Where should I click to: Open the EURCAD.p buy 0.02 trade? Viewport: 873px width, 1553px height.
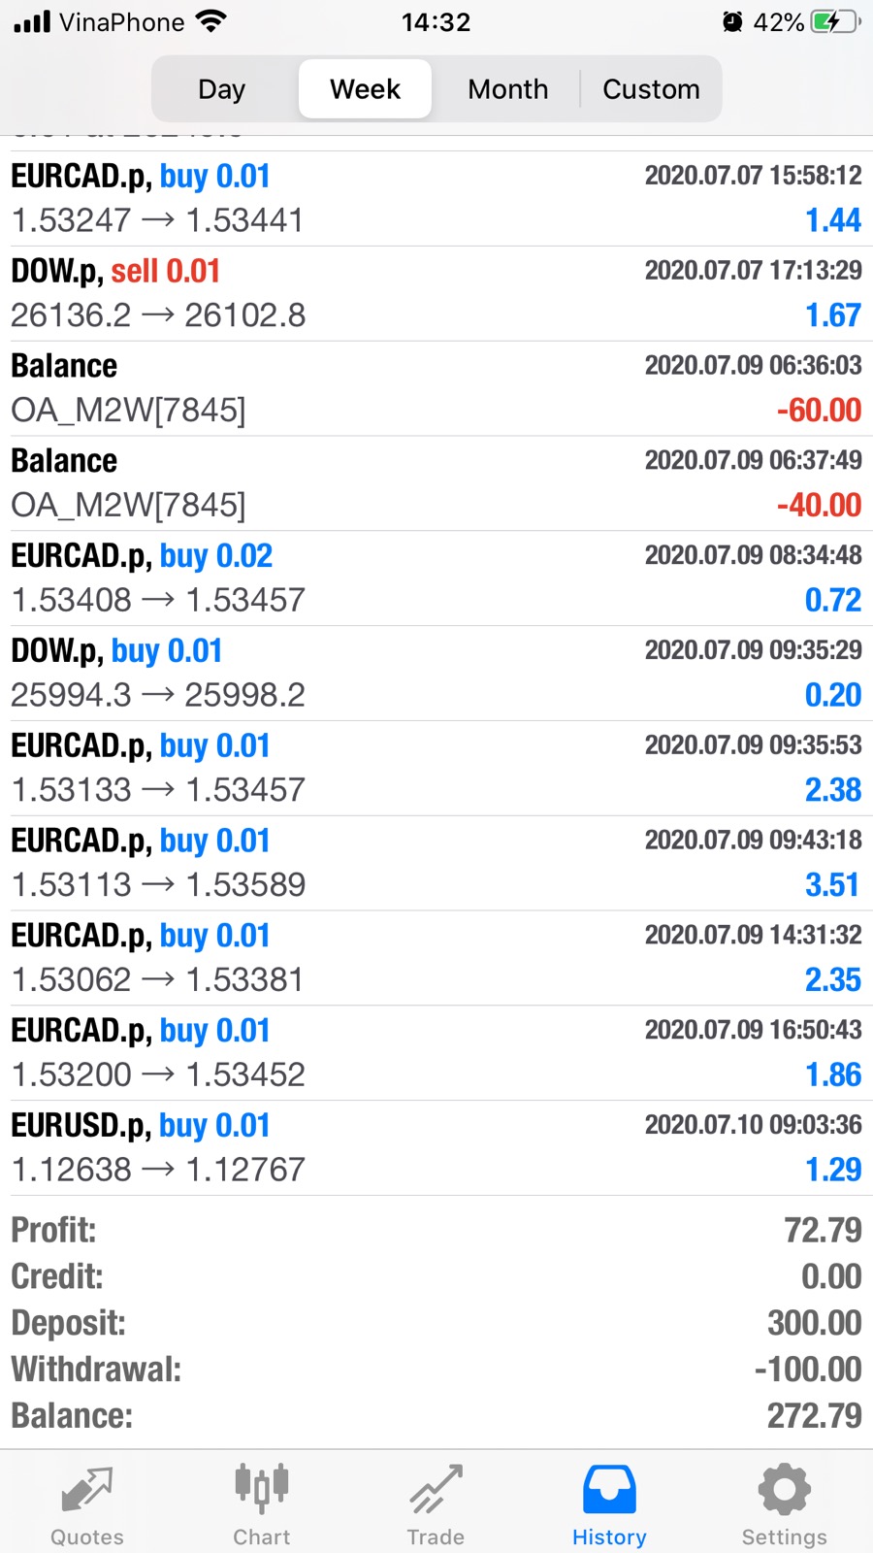tap(436, 578)
